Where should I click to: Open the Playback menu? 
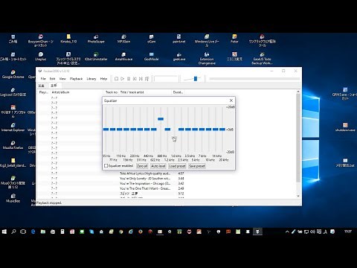[x=76, y=79]
